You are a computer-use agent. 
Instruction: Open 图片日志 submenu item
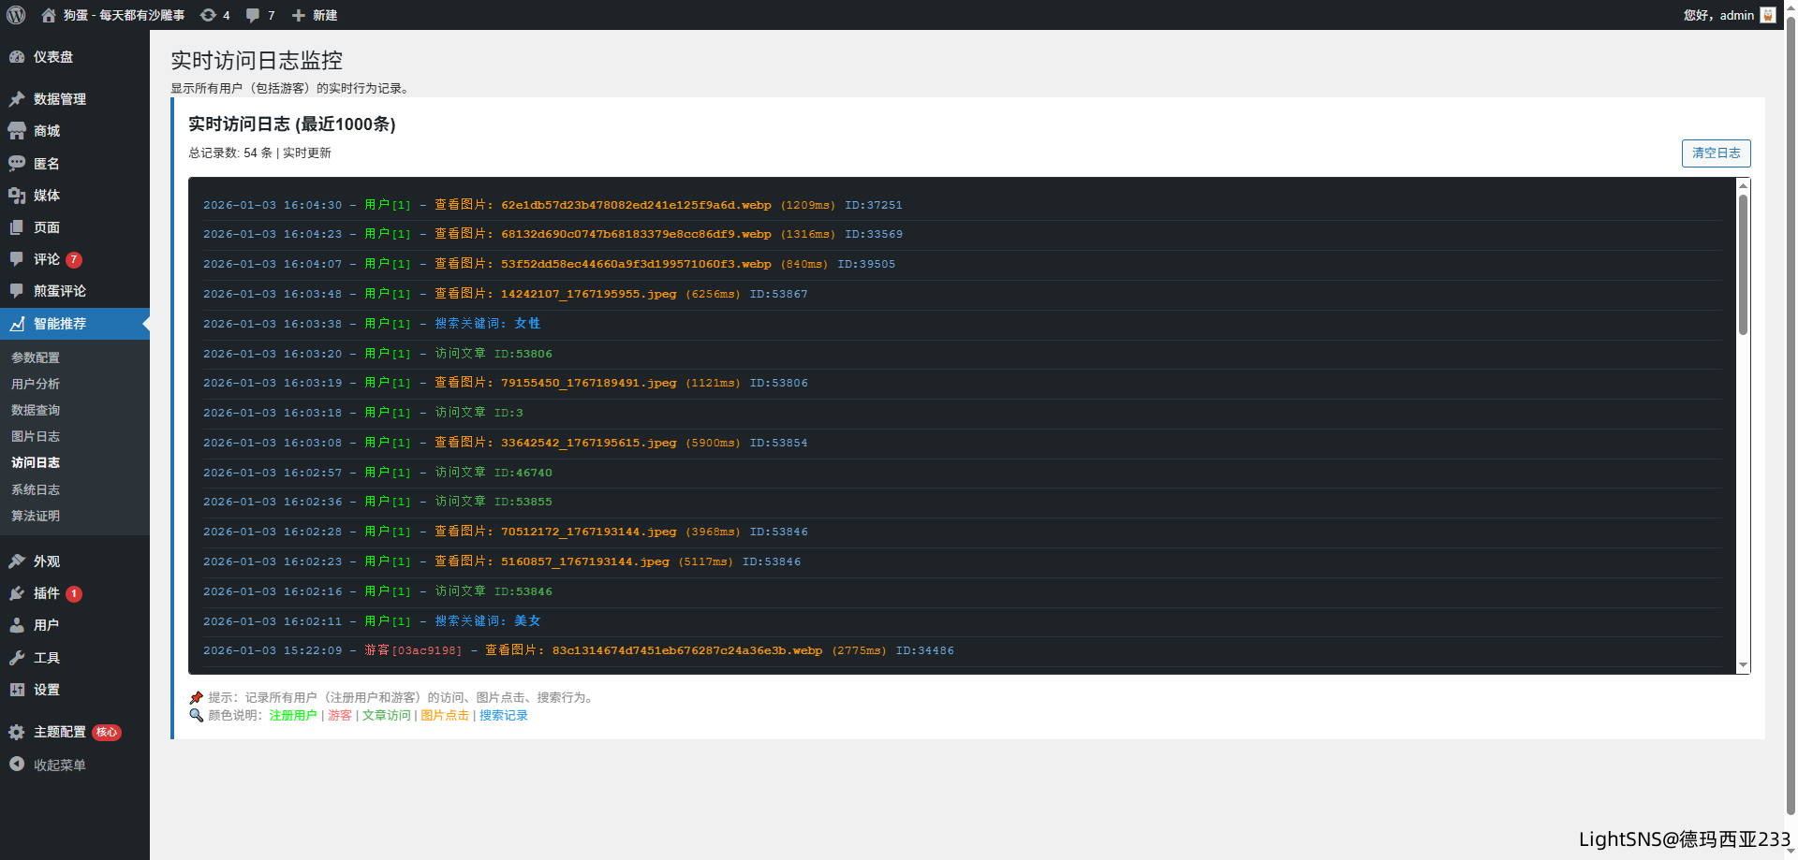[x=36, y=436]
